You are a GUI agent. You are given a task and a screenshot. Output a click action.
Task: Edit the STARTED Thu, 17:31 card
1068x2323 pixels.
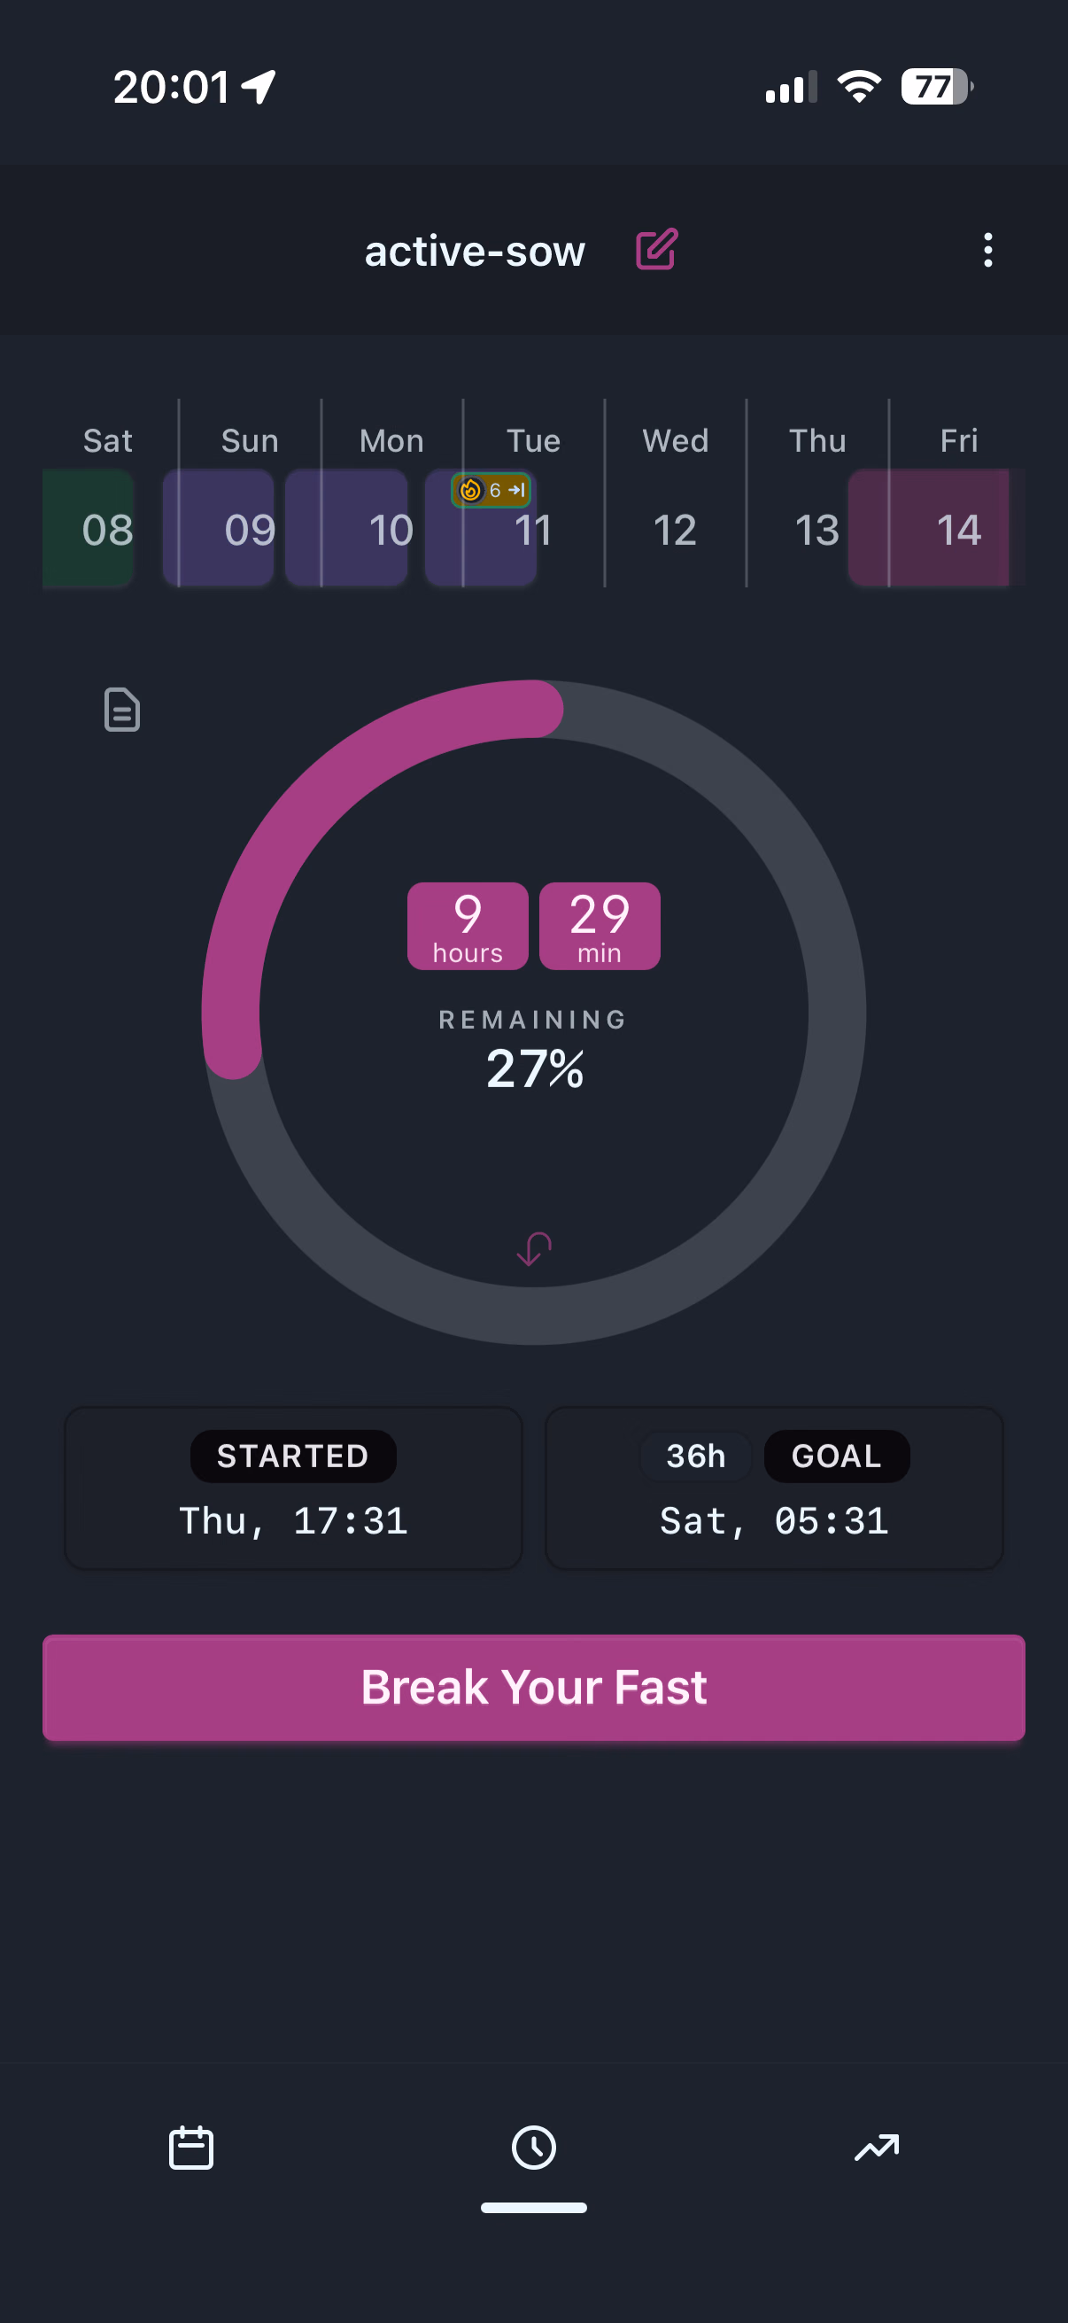[x=294, y=1488]
